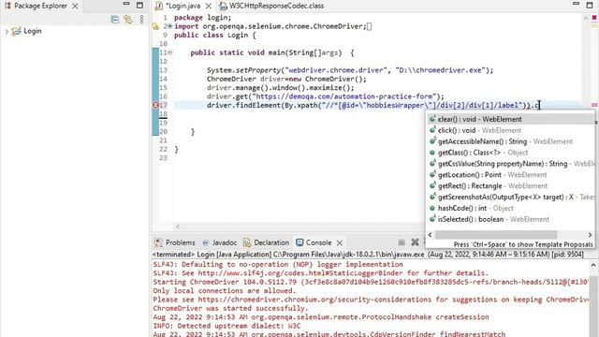Switch to the Login.java editor tab
599x337 pixels.
(x=183, y=6)
